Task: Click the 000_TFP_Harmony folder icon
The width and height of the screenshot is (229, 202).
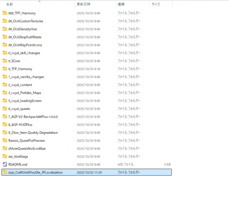Action: (x=5, y=13)
